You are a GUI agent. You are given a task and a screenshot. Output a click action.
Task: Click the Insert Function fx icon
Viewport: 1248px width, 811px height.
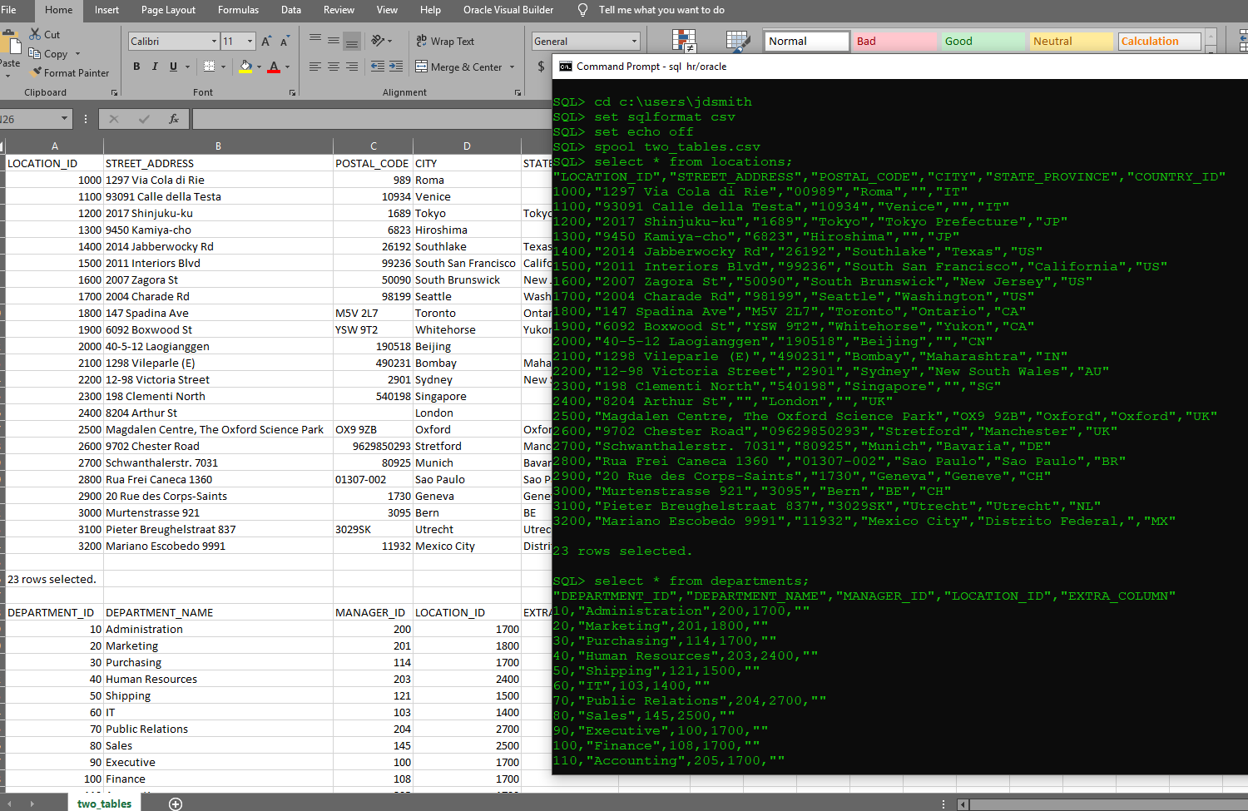click(x=174, y=119)
